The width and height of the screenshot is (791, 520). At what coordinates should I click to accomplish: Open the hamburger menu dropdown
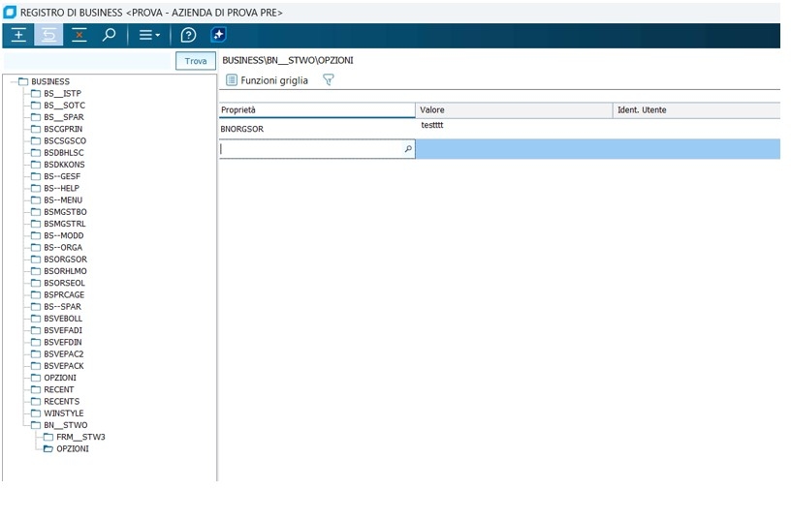(149, 35)
